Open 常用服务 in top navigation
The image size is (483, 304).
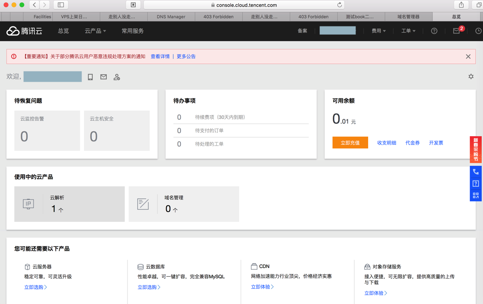click(x=133, y=31)
